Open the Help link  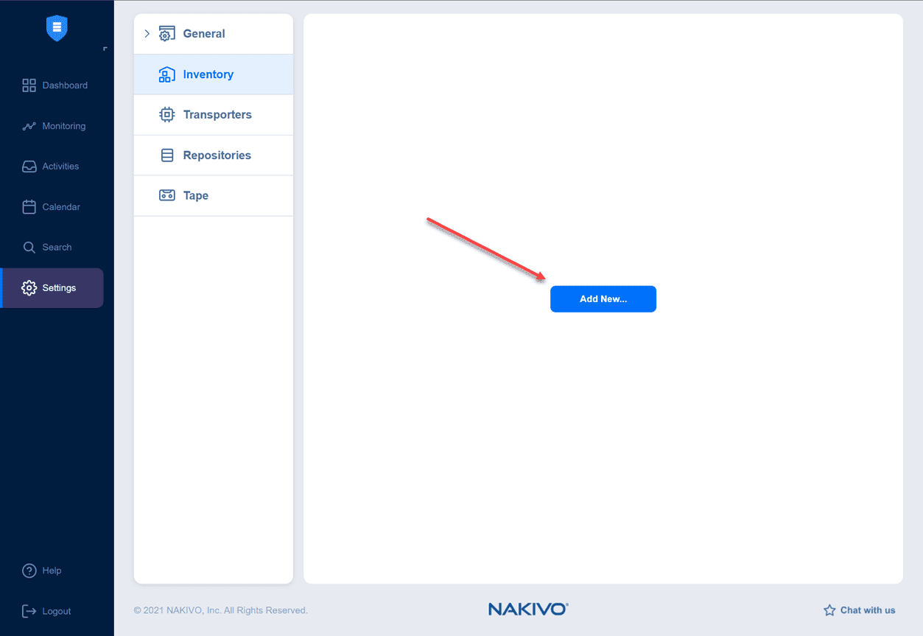point(52,570)
